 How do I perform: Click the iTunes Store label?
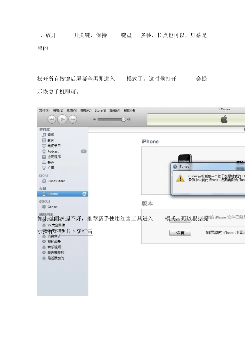click(56, 181)
